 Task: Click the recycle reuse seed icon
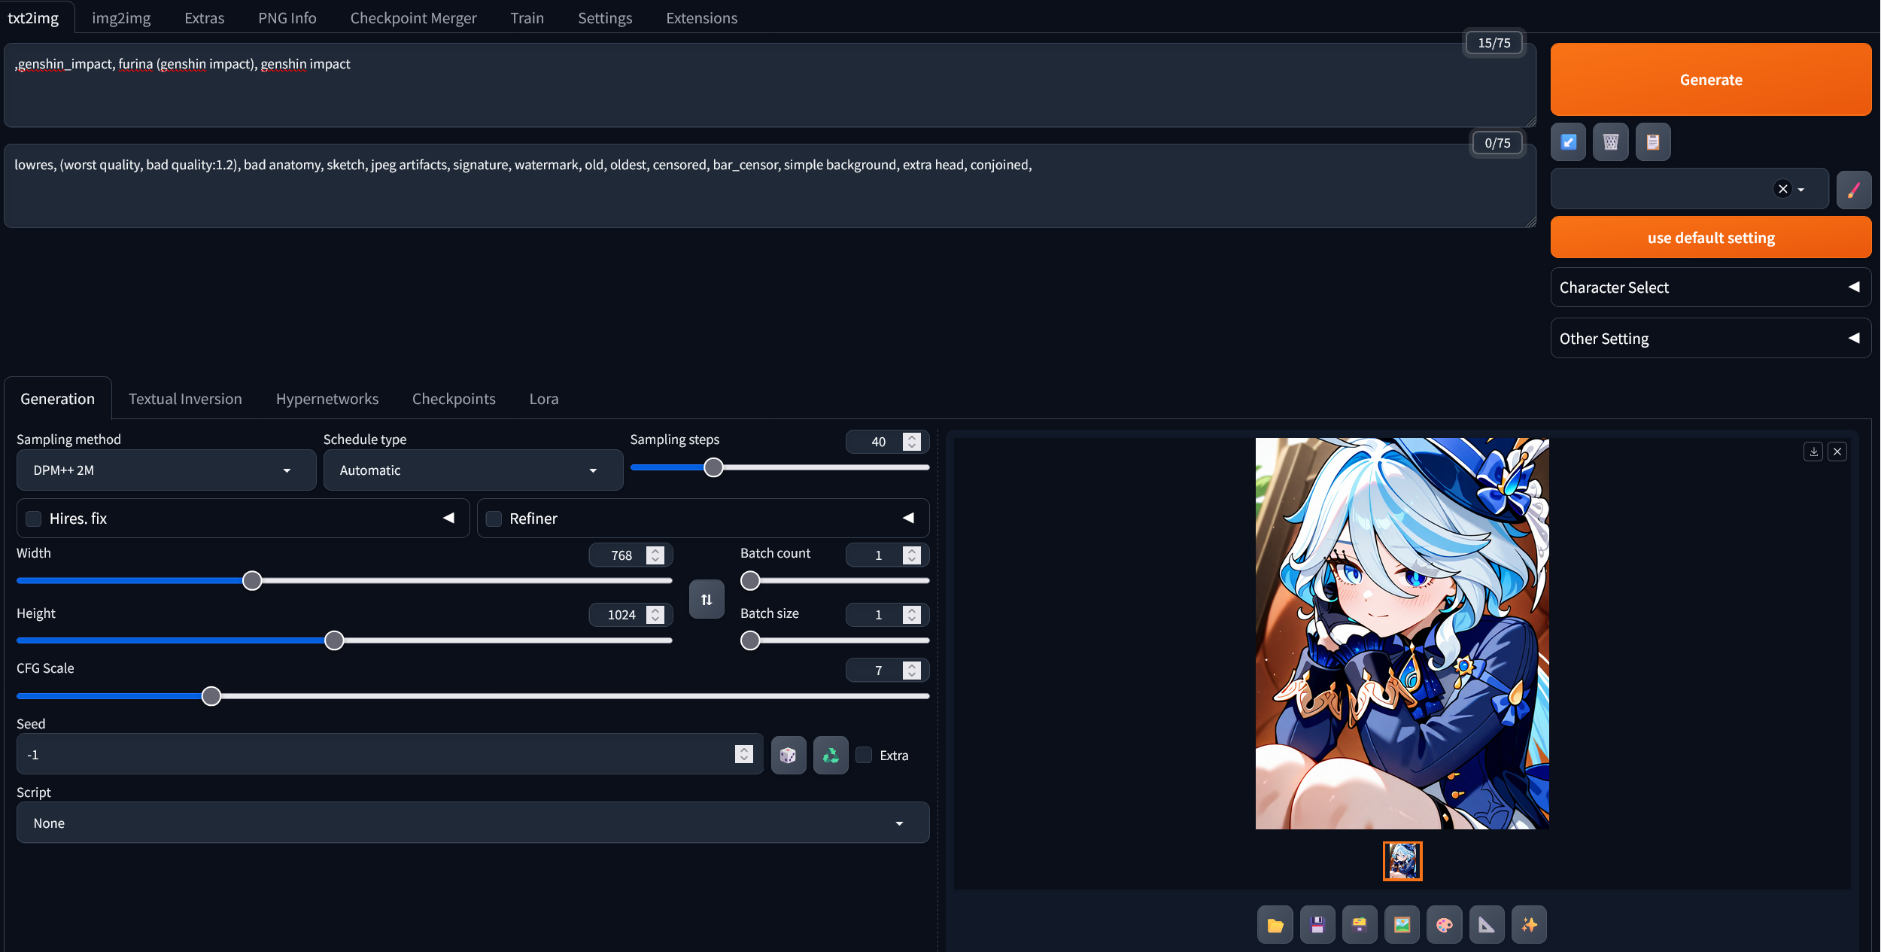[831, 755]
